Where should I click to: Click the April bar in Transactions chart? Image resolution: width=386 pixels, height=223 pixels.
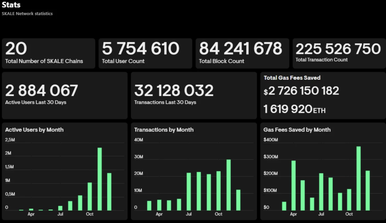click(159, 205)
